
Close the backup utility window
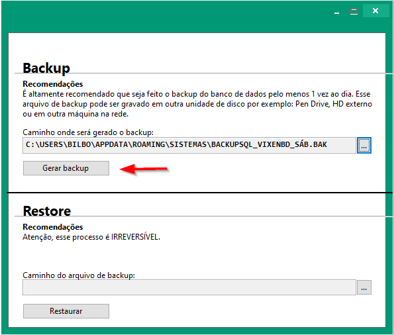375,11
